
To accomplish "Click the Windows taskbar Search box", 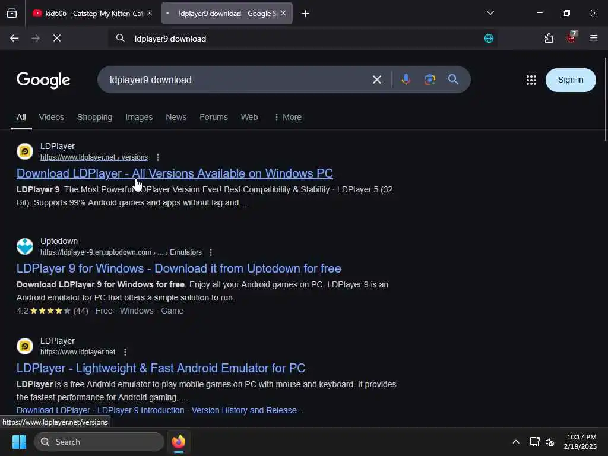I will pyautogui.click(x=99, y=442).
